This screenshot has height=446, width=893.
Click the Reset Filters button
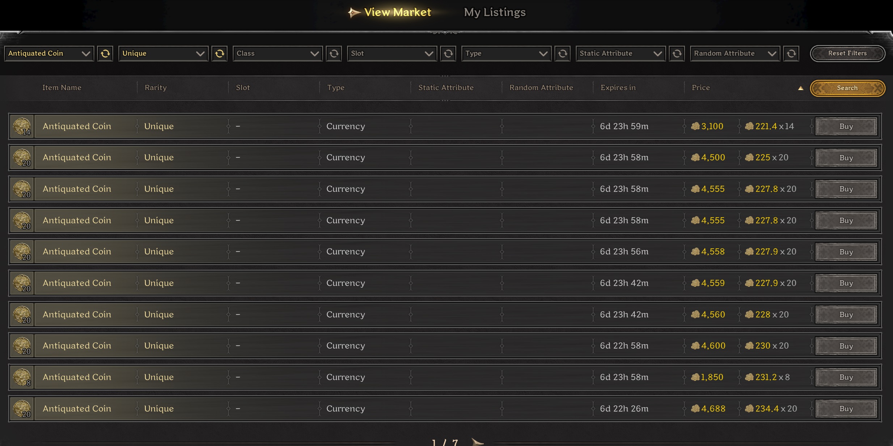point(847,53)
